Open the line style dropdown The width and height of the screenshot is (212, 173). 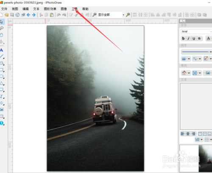pos(196,52)
